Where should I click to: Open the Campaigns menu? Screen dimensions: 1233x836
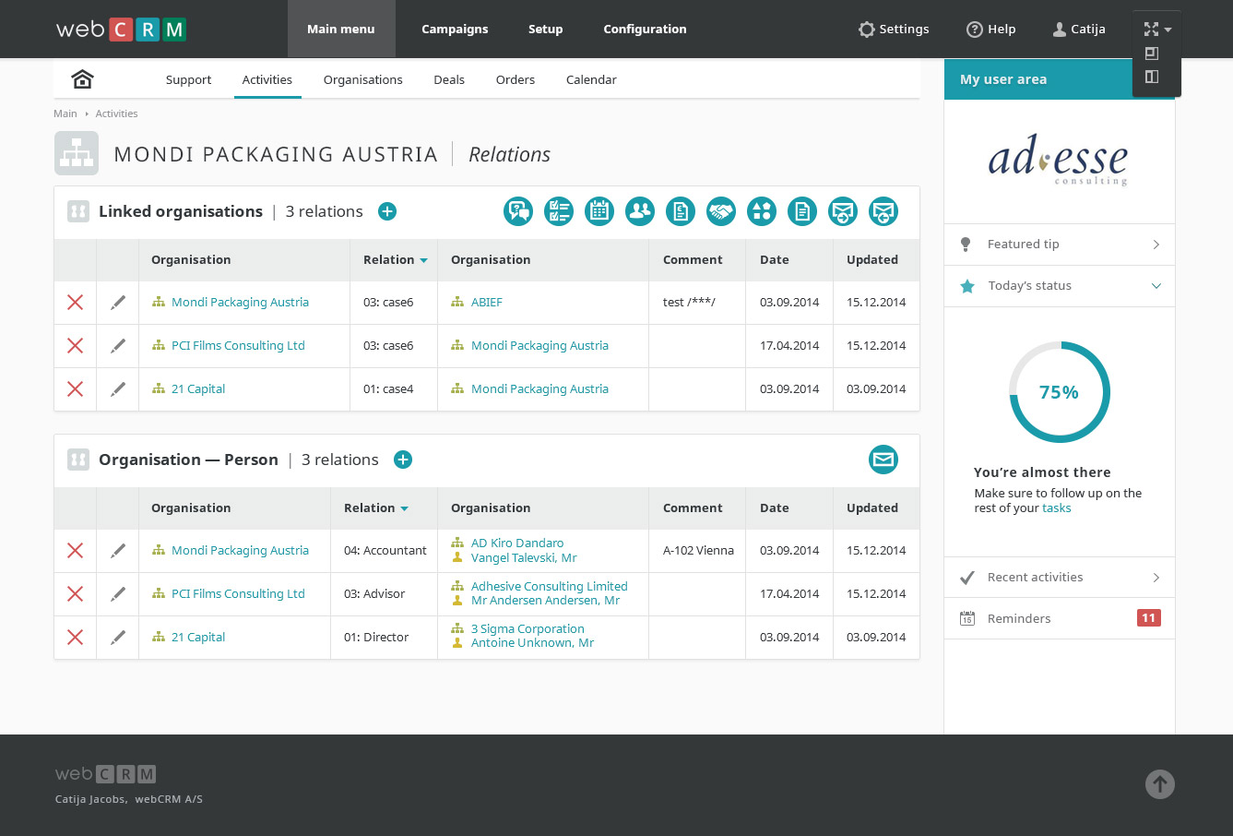[455, 29]
